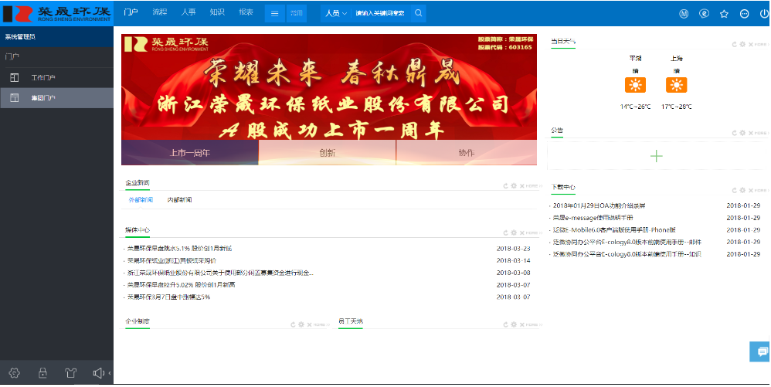Click MORE link of 企业新闻 widget
This screenshot has width=771, height=387.
[534, 186]
